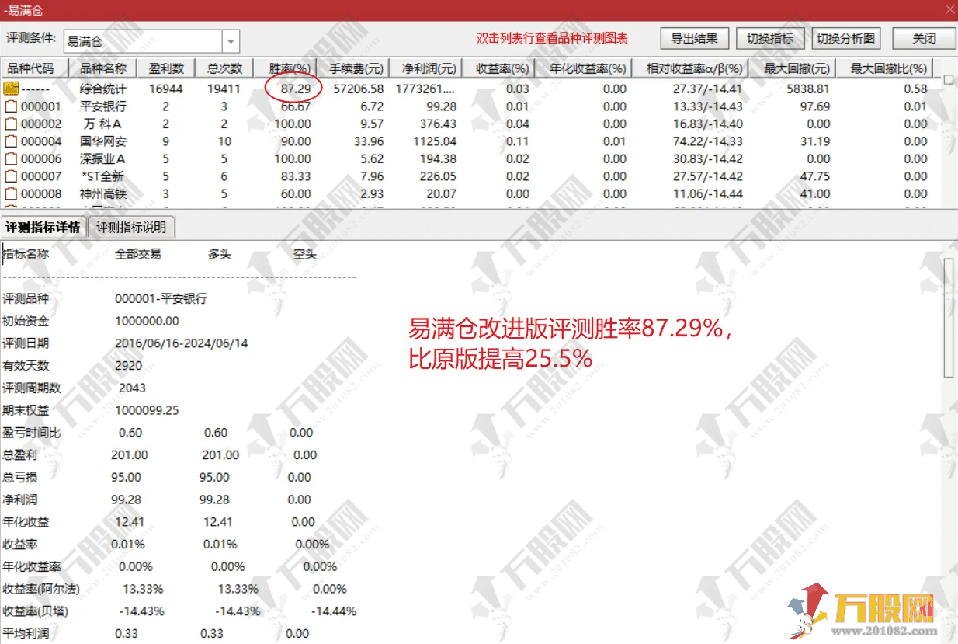This screenshot has width=958, height=644.
Task: Click the 易满仓 condition input field
Action: coord(143,41)
